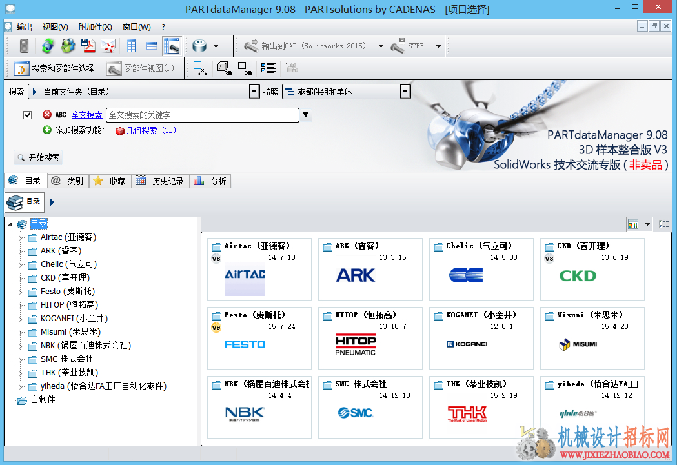
Task: Click the full-text search keyword field
Action: [x=202, y=115]
